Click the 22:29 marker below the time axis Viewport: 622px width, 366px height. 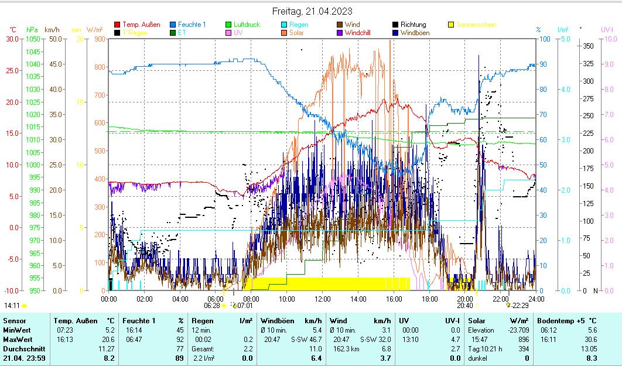[x=520, y=305]
